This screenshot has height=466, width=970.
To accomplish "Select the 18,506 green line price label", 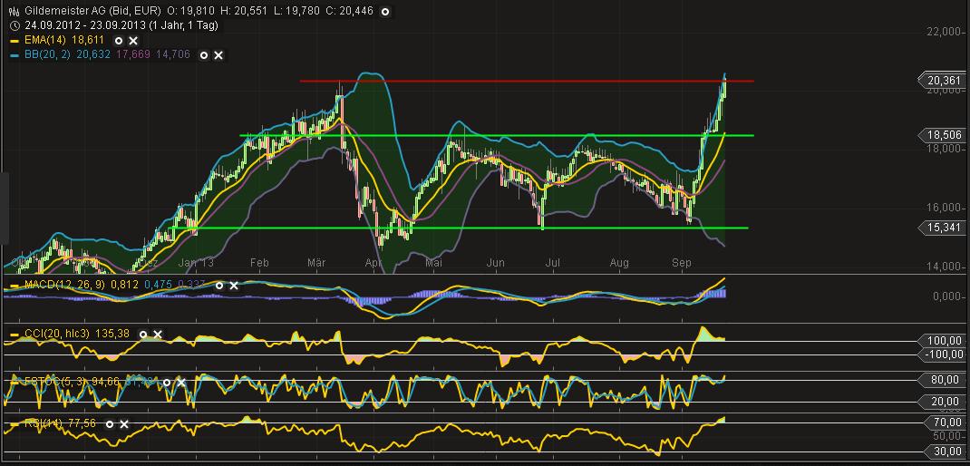I will point(943,134).
